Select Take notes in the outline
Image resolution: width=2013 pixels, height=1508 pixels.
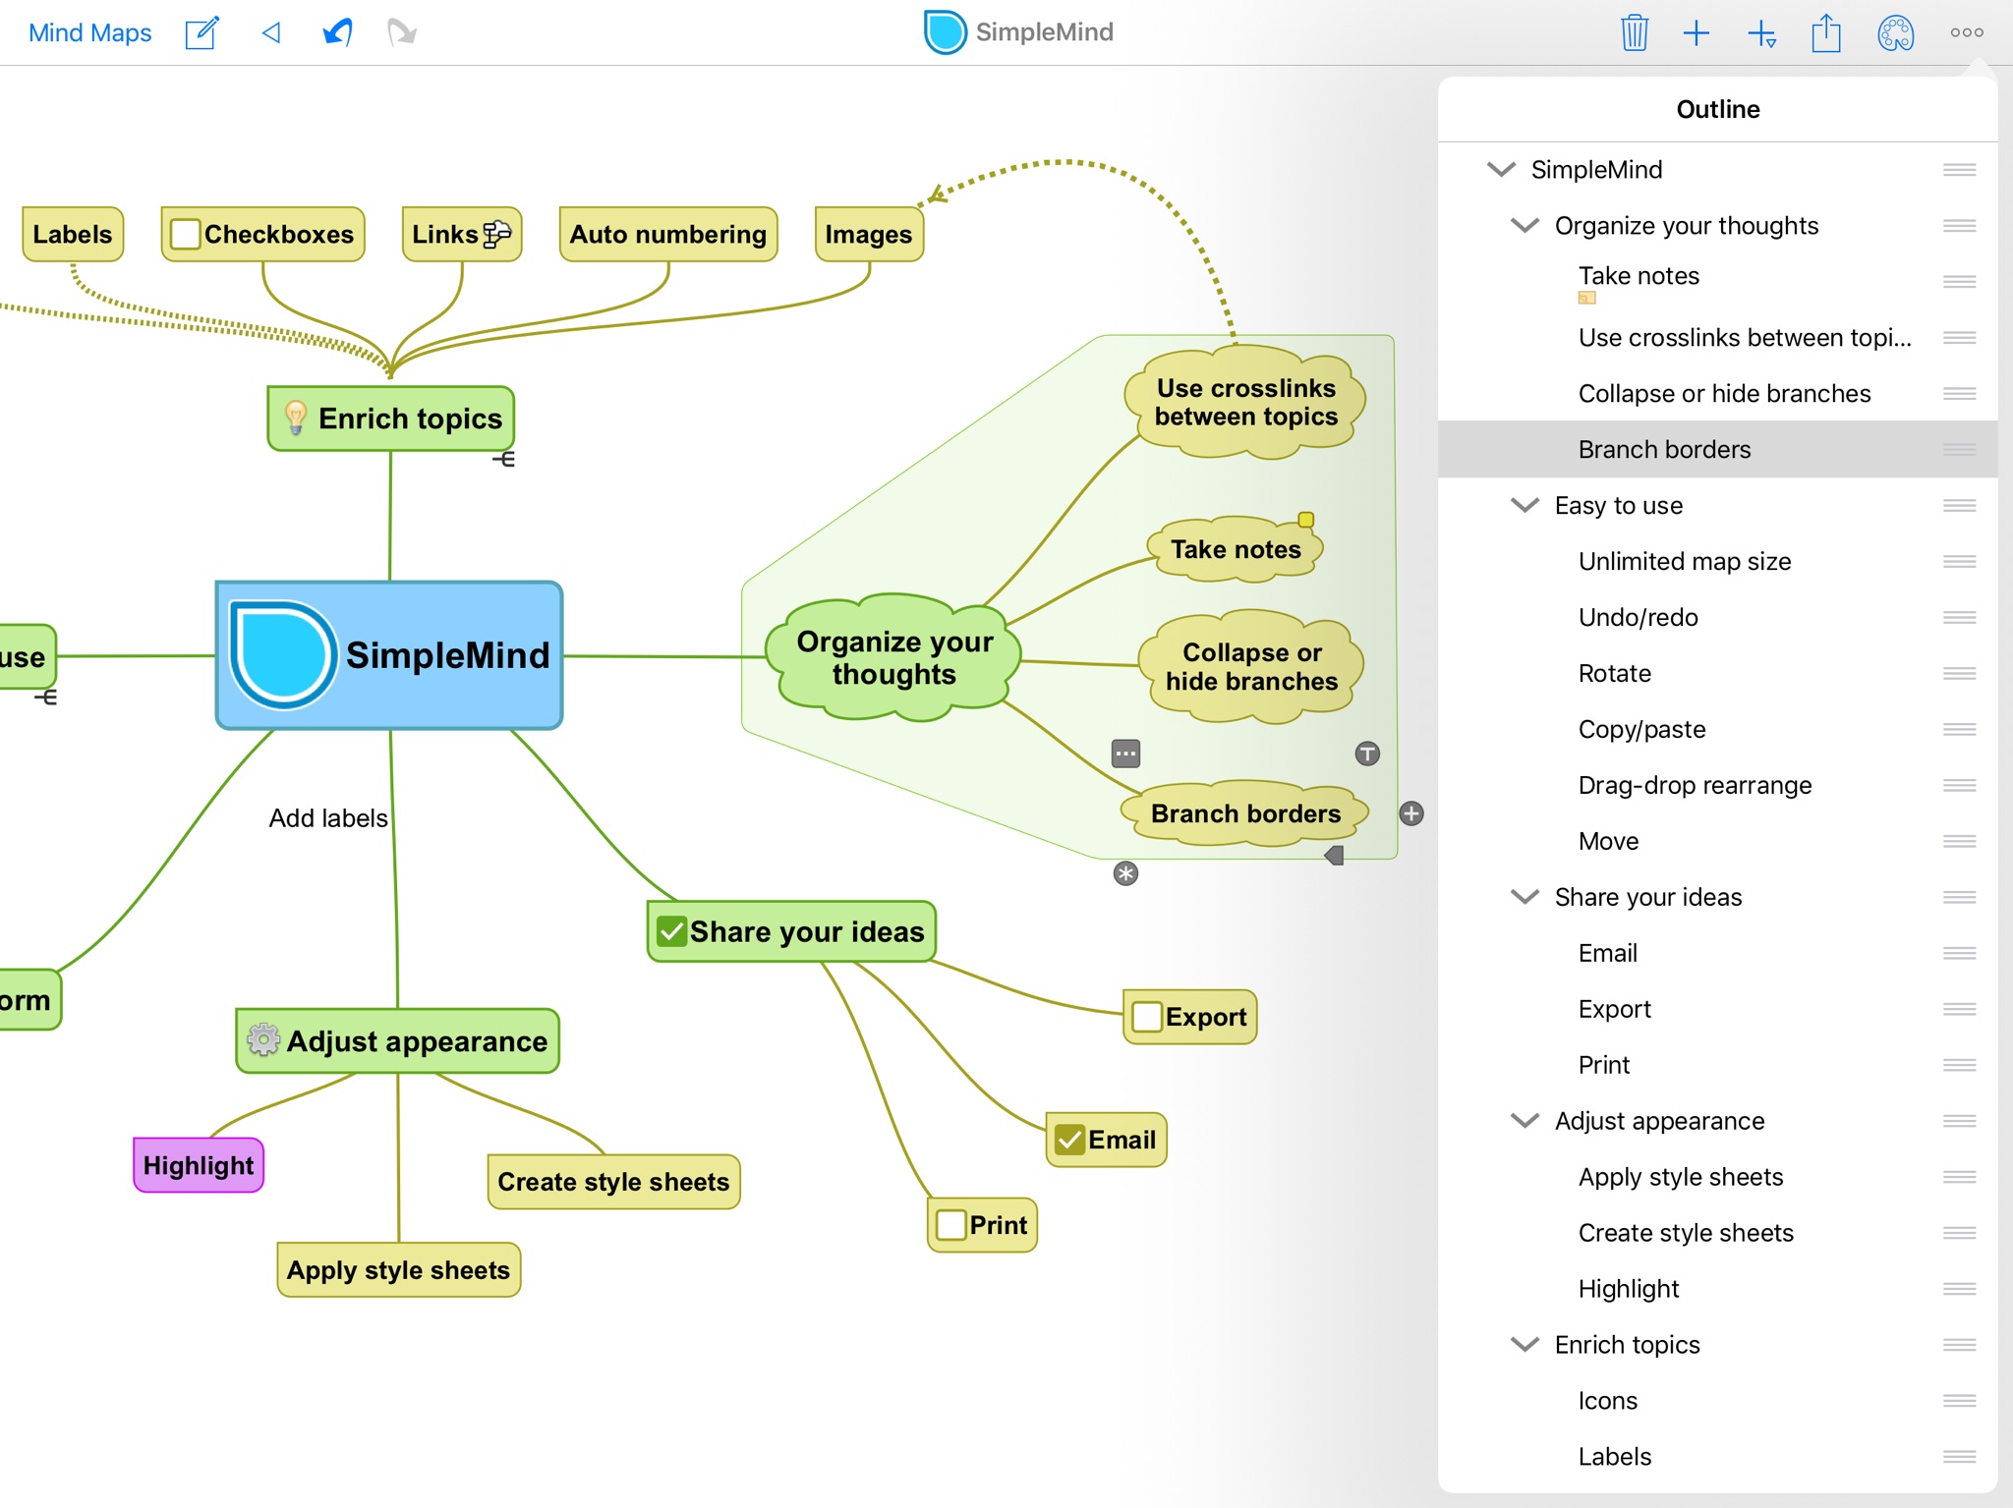[x=1718, y=281]
